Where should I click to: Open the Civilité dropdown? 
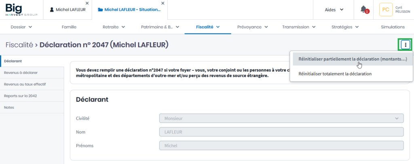(x=281, y=119)
